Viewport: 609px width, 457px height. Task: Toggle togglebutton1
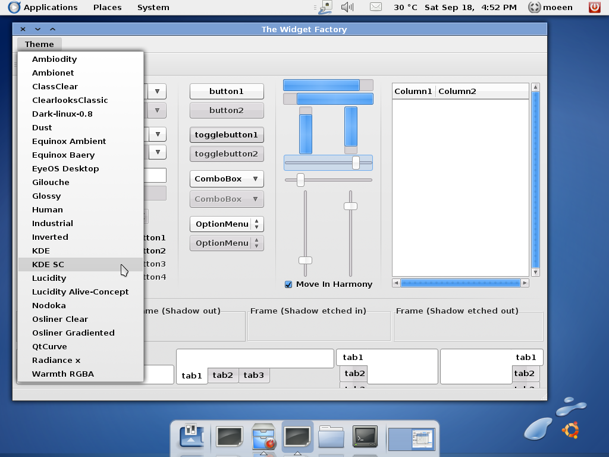click(x=227, y=135)
